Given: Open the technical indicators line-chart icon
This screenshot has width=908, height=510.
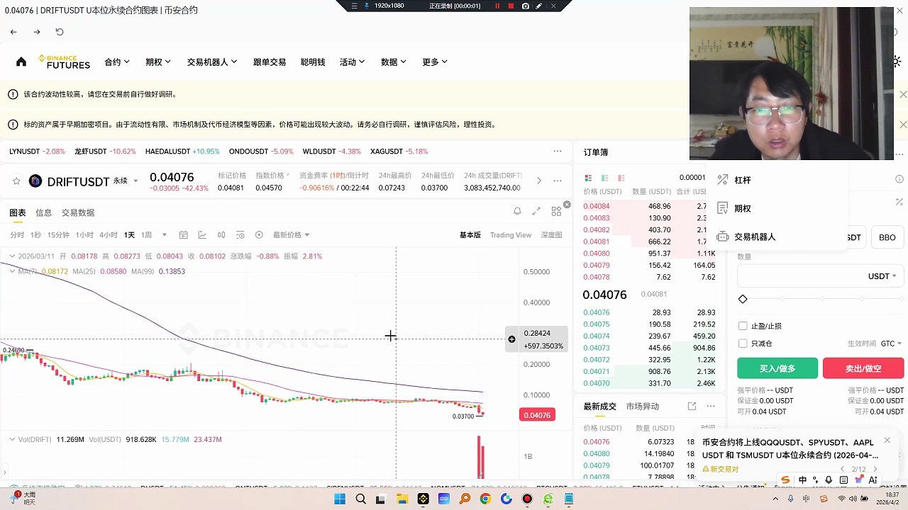Looking at the screenshot, I should tap(202, 235).
